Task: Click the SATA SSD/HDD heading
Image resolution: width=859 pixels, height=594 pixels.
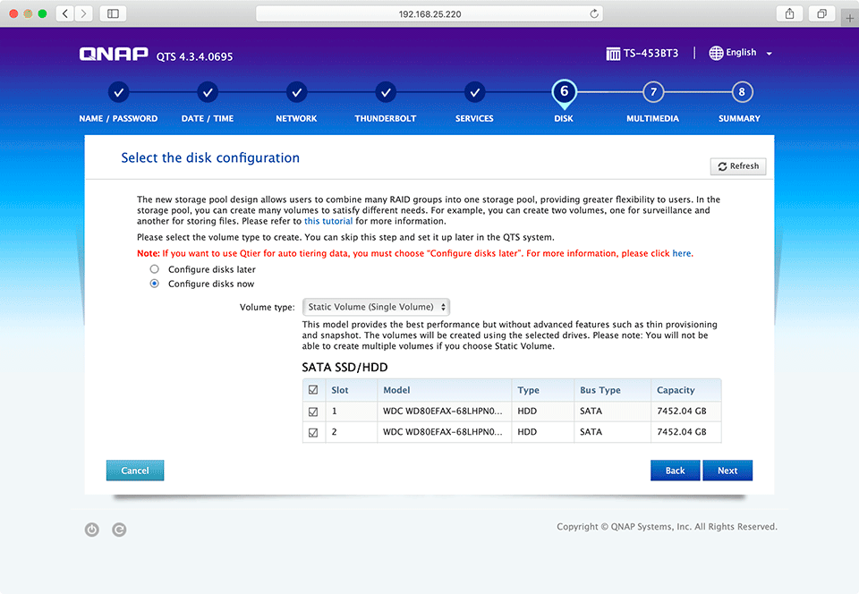Action: click(x=344, y=368)
